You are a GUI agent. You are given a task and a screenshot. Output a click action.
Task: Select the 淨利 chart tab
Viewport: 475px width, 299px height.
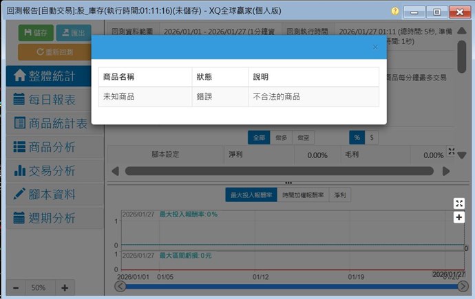(340, 195)
